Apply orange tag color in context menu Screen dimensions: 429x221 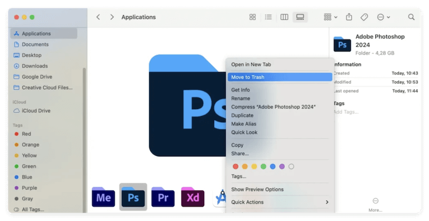coord(245,166)
